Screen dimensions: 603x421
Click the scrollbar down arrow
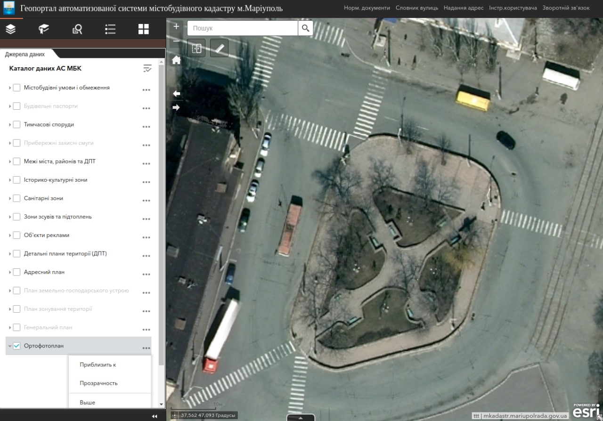click(x=162, y=405)
